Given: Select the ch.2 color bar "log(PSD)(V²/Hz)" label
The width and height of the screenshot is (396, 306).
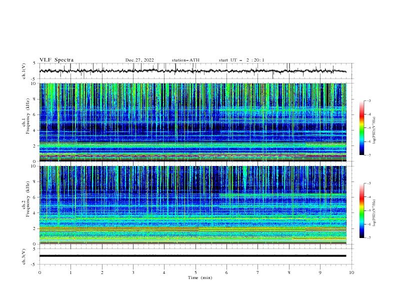Looking at the screenshot, I should [374, 213].
